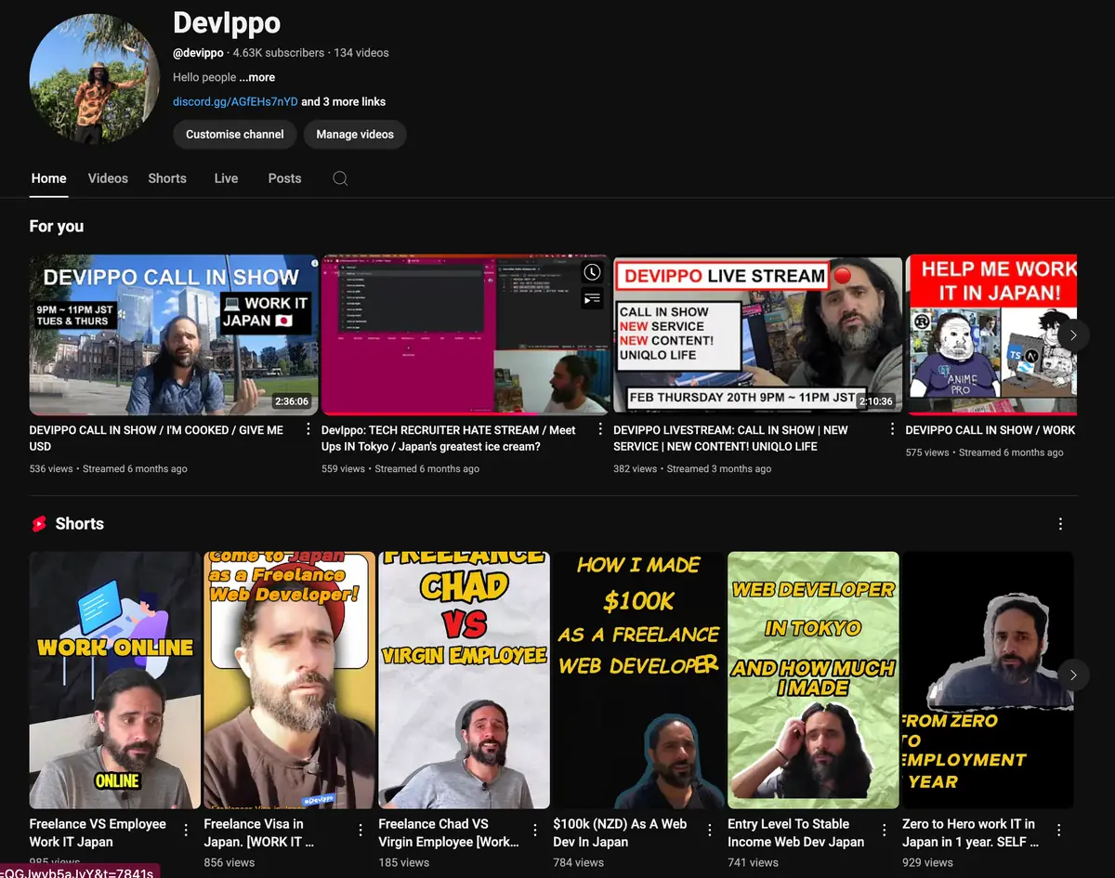Screen dimensions: 1115x878
Task: Open the Freelance Chad VS Virgin Employee short
Action: pyautogui.click(x=464, y=680)
